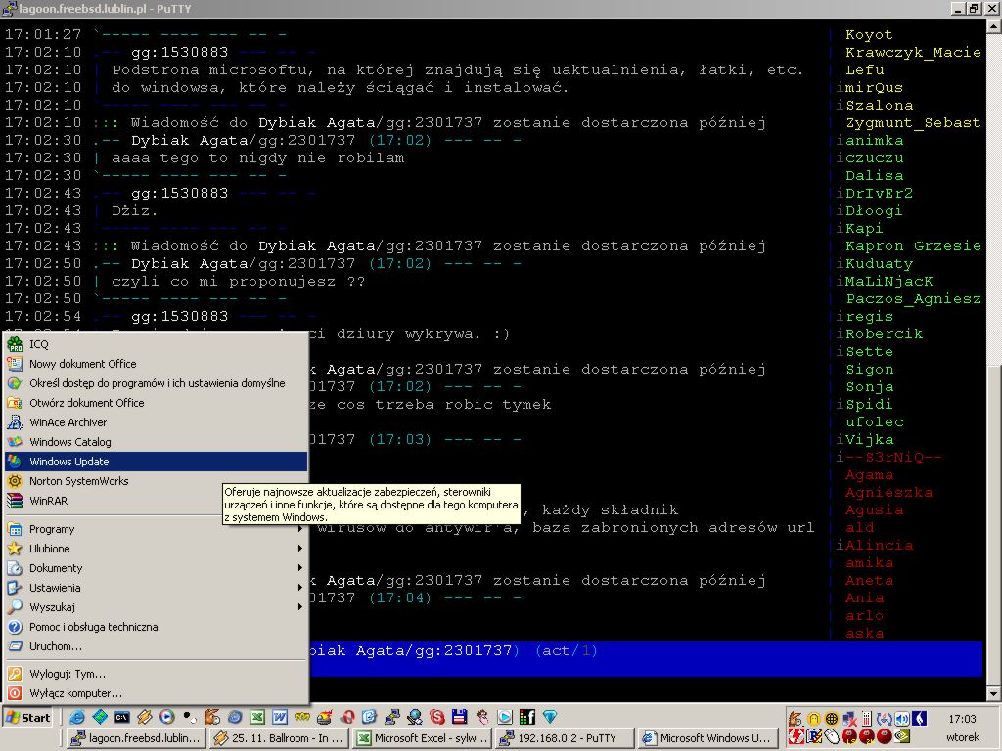
Task: Expand the Ulubione submenu arrow
Action: point(299,549)
